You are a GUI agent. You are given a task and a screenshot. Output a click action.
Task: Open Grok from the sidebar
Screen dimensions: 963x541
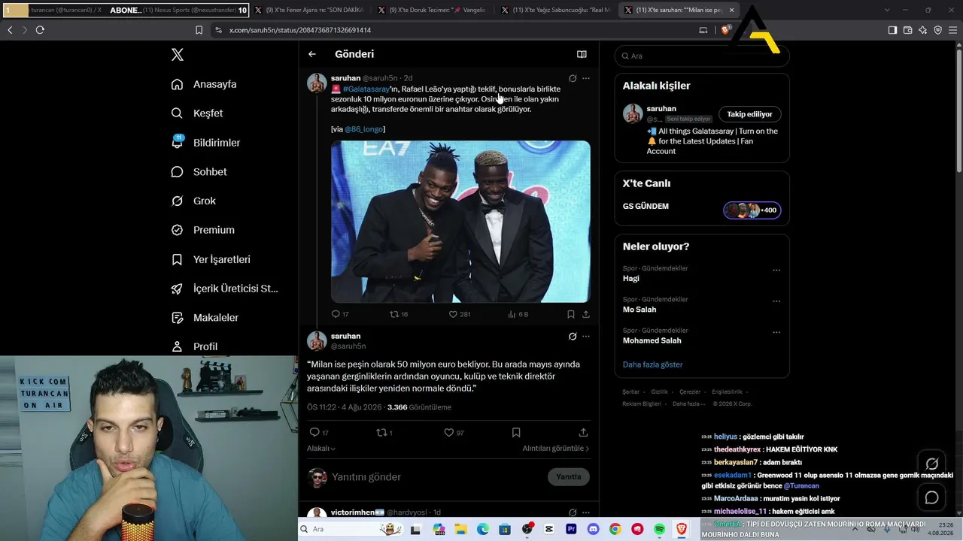pos(193,201)
